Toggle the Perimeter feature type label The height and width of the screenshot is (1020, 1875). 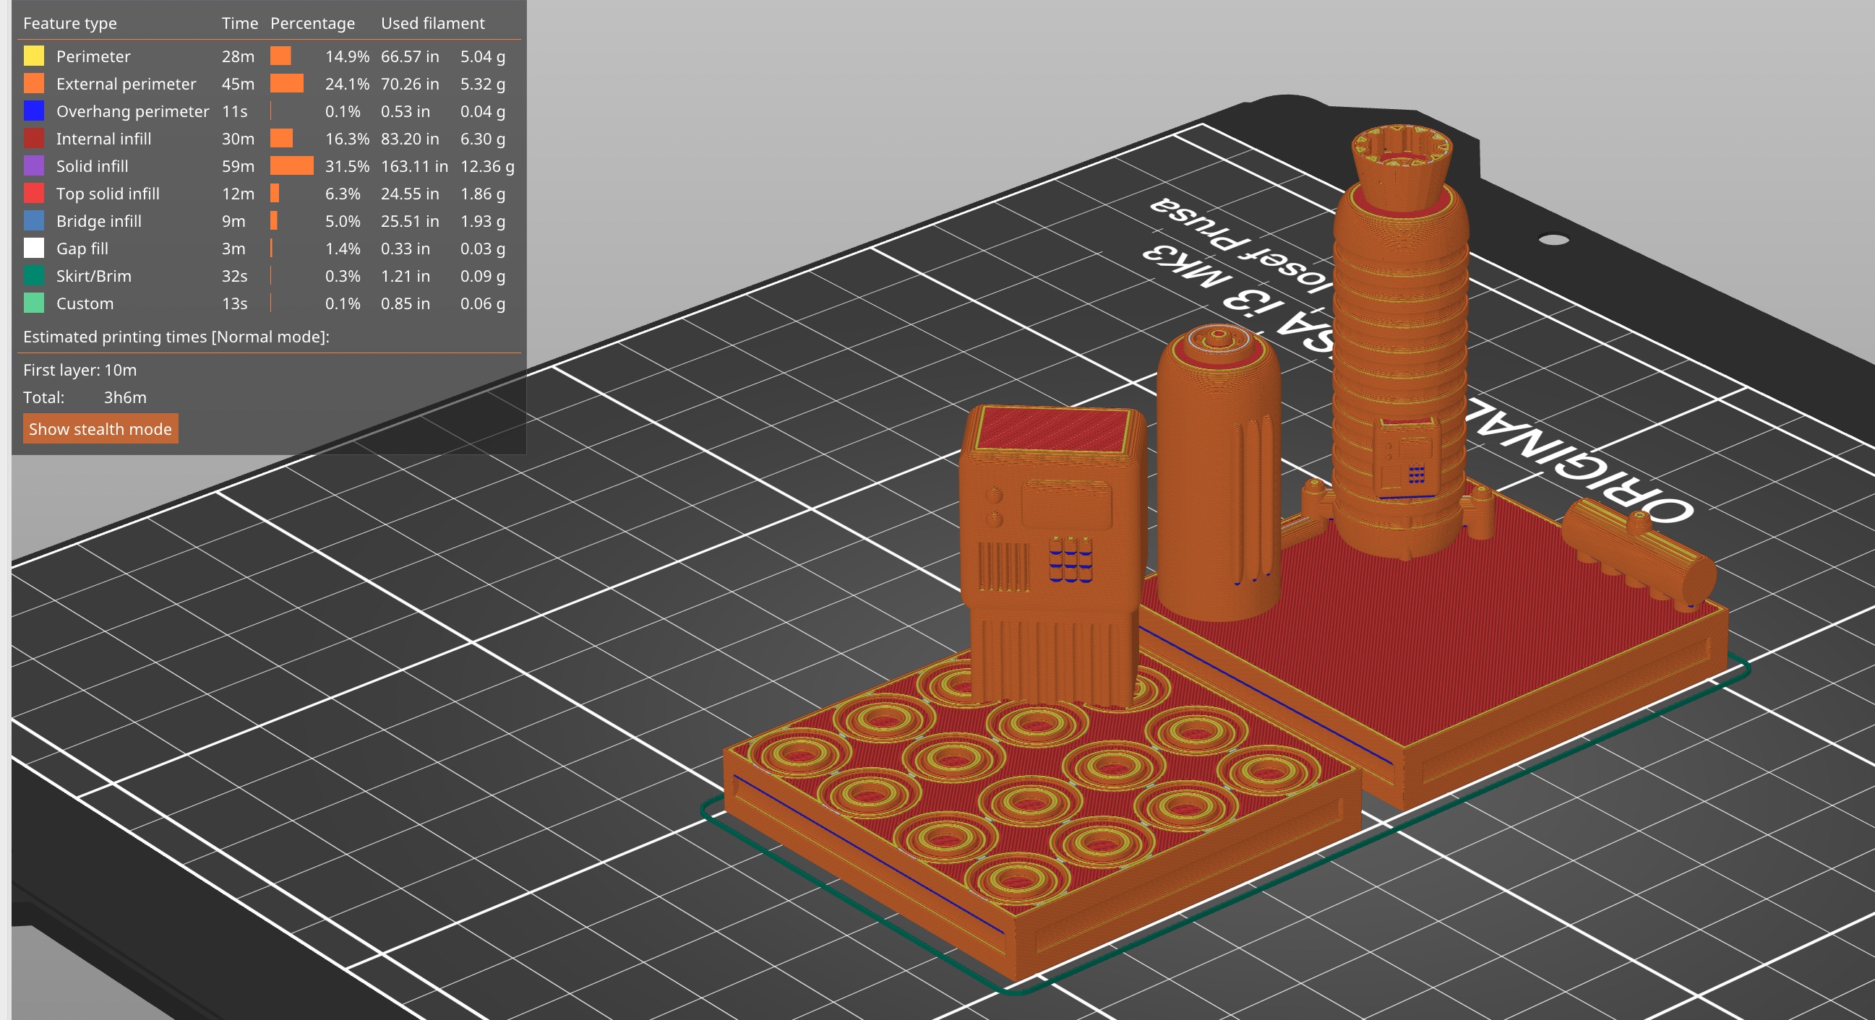pos(93,56)
